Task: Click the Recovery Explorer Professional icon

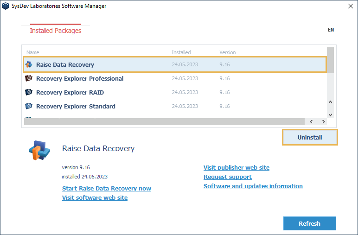Action: coord(29,78)
